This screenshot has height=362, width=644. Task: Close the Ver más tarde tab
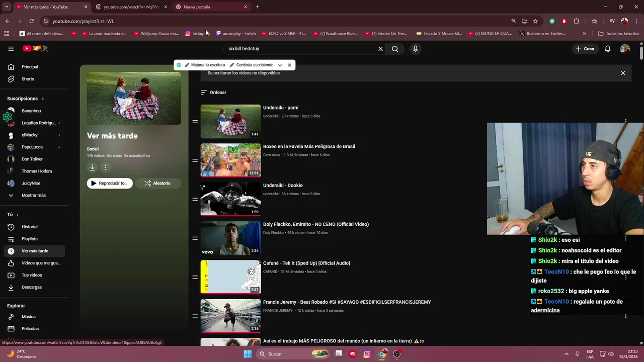(86, 7)
